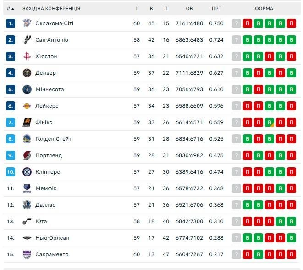Sort by the ПРТ percentage column header
The height and width of the screenshot is (270, 303).
tap(216, 9)
